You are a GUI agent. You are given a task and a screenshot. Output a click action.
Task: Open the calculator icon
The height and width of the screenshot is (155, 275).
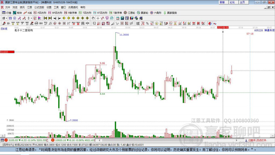[x=122, y=18]
